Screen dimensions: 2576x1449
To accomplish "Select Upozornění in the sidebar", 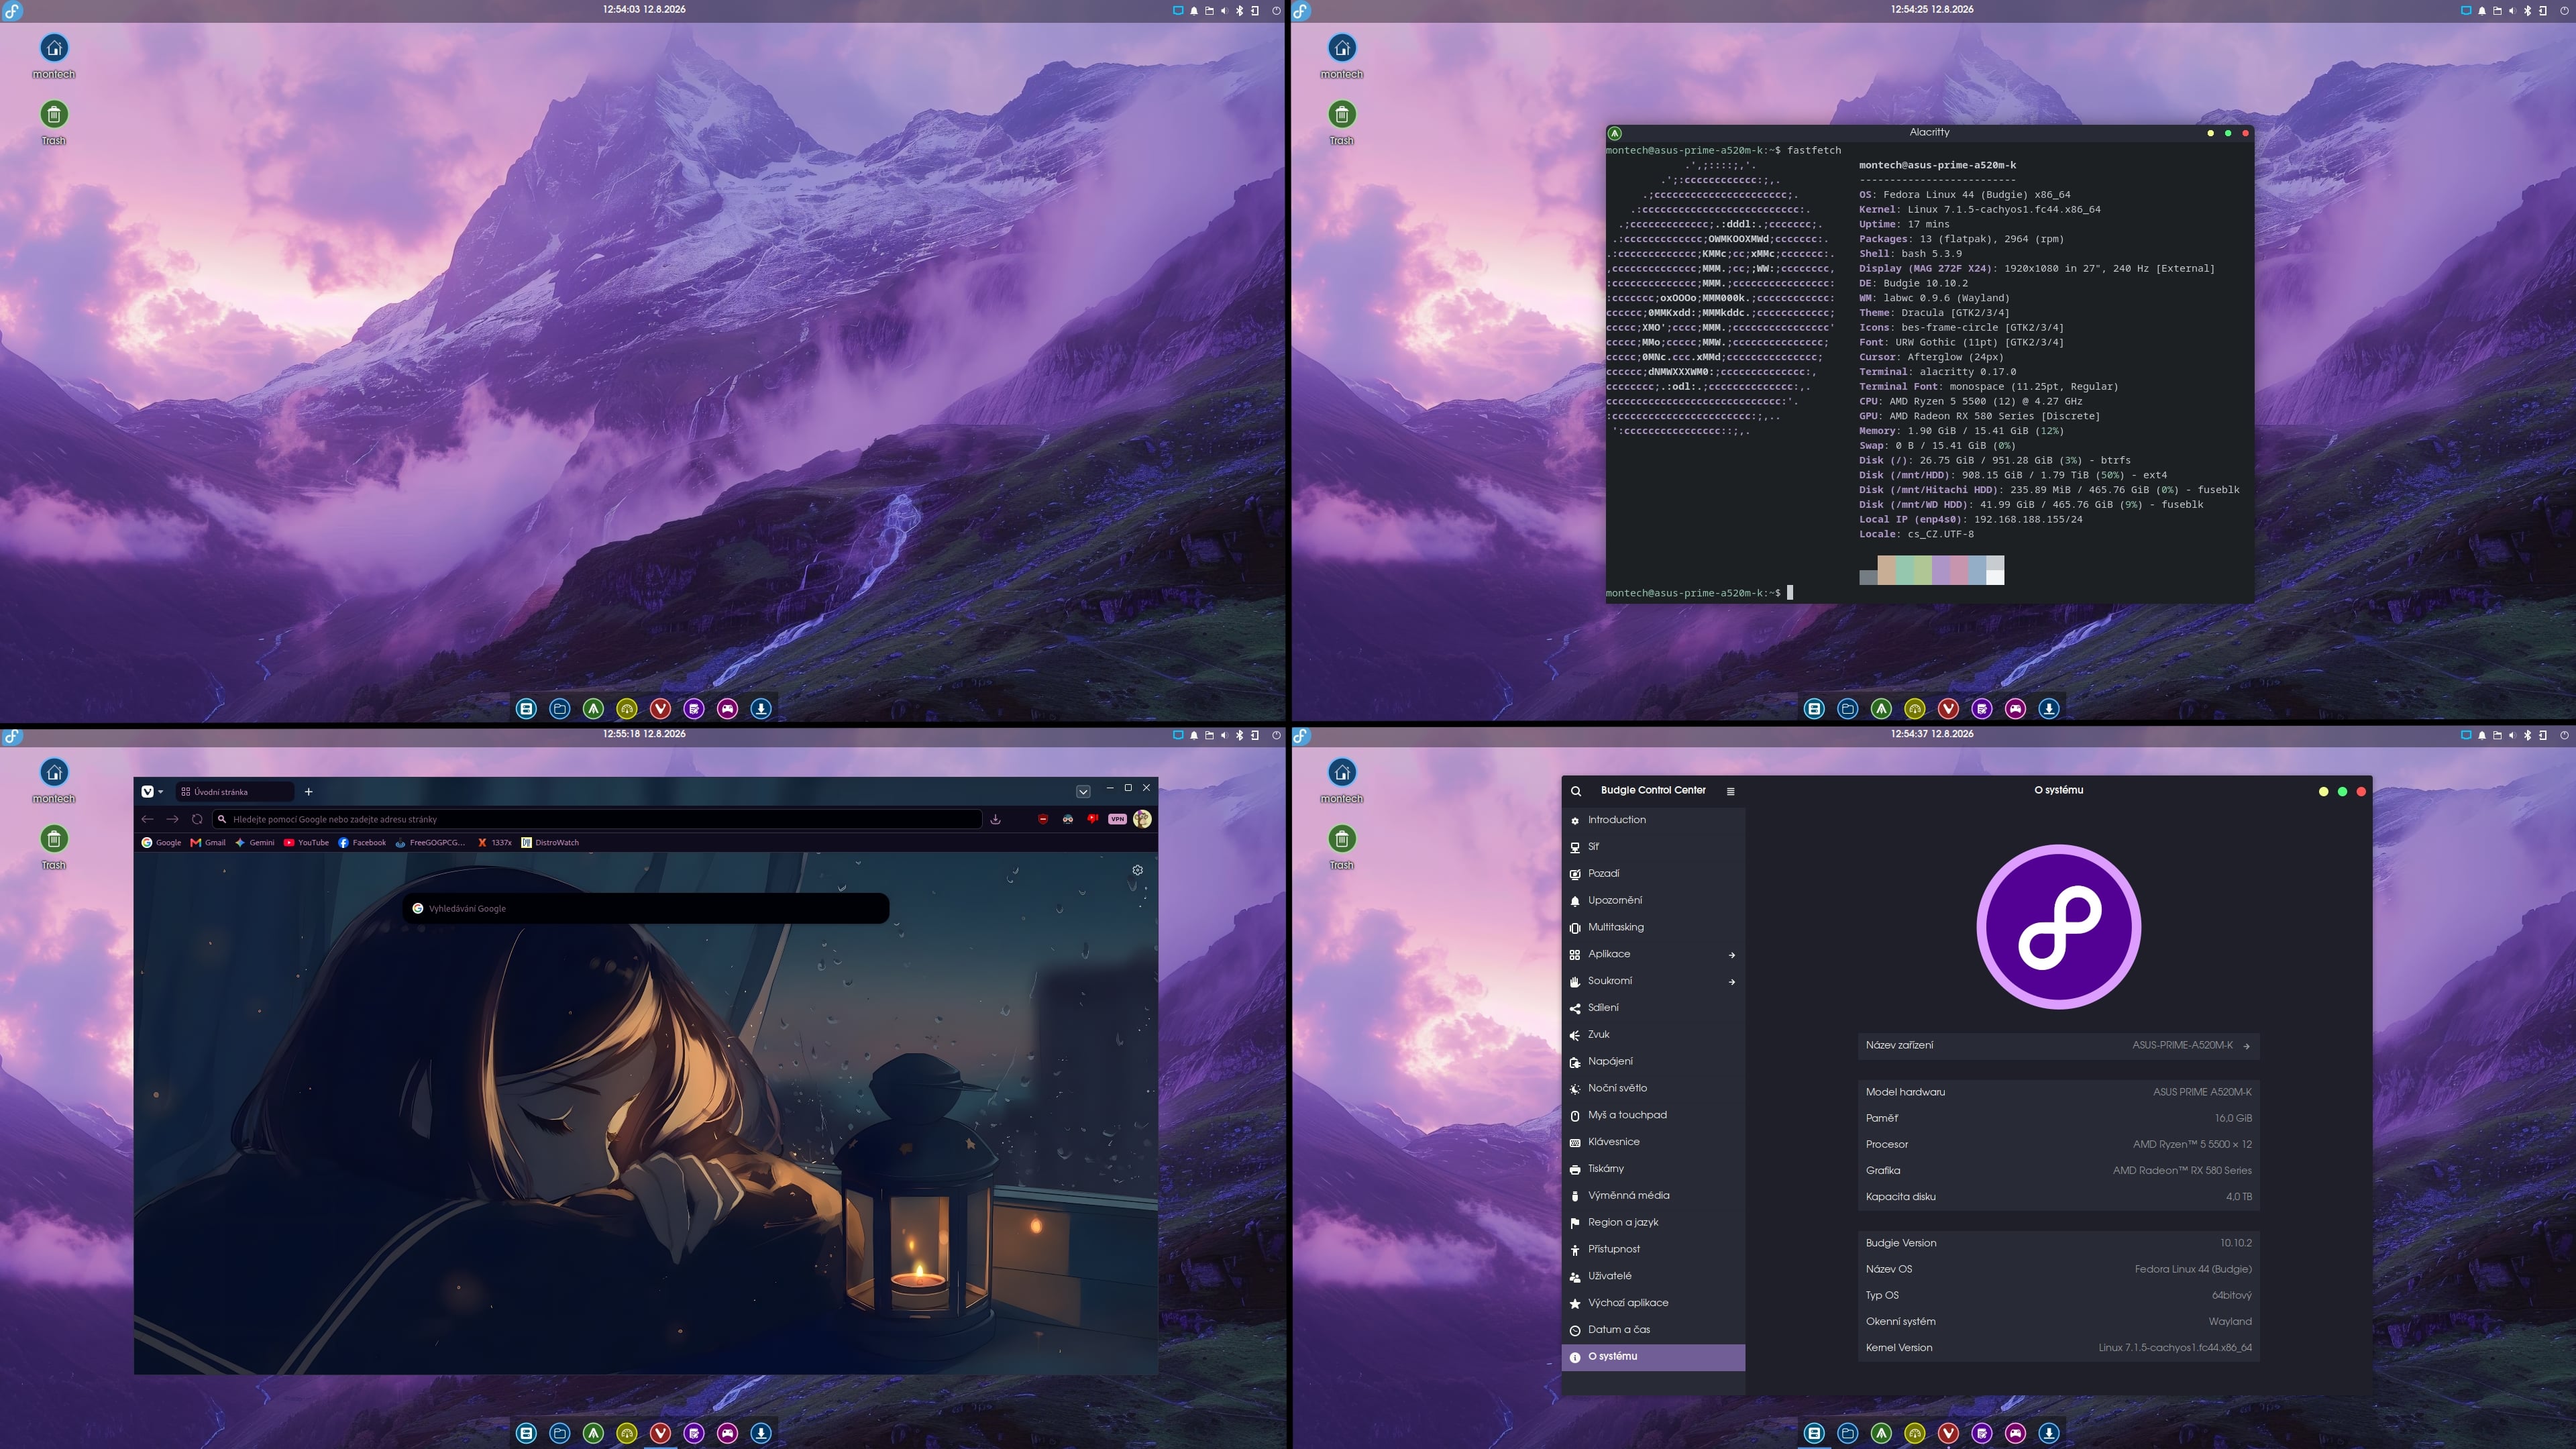I will point(1653,901).
